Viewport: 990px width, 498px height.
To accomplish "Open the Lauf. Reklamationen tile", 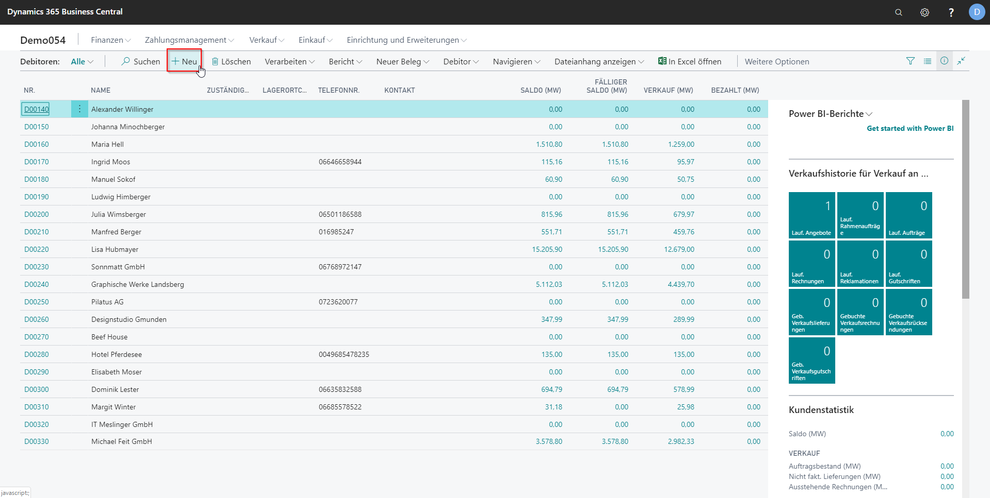I will click(x=861, y=263).
